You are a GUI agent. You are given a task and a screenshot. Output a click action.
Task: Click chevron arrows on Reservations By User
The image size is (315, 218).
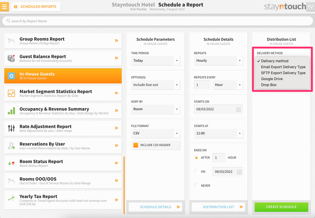click(x=116, y=146)
